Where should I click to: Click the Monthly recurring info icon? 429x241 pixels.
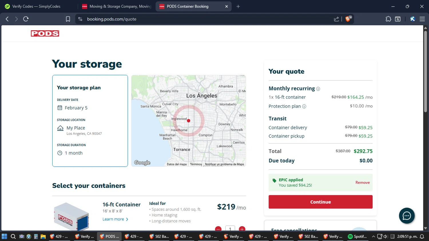click(x=318, y=89)
